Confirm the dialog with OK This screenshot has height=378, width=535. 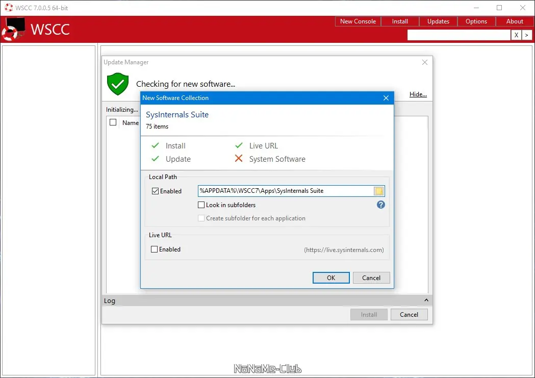tap(331, 278)
